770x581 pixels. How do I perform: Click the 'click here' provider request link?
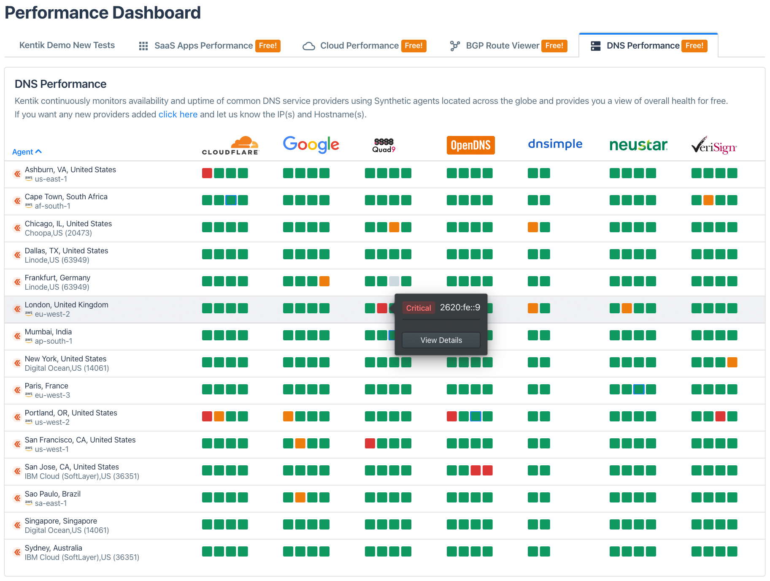[178, 114]
